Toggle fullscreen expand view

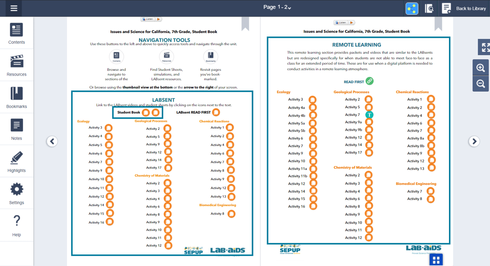pyautogui.click(x=485, y=47)
